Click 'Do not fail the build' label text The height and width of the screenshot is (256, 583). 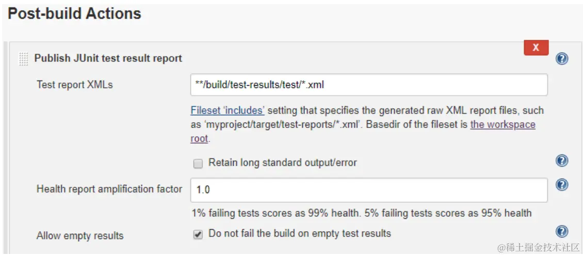click(x=299, y=233)
